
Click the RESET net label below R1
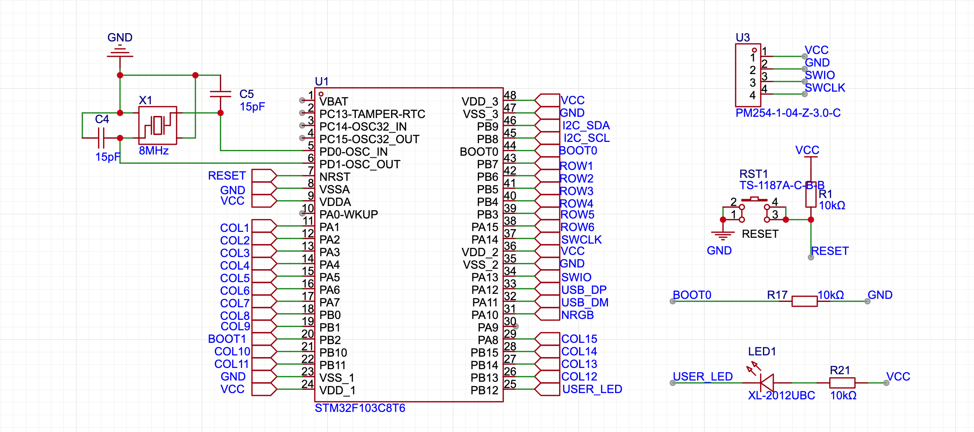pyautogui.click(x=830, y=251)
